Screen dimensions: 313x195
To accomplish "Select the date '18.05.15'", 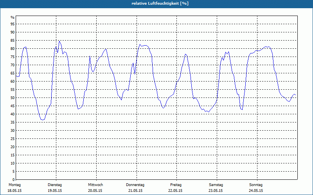I will click(14, 191).
